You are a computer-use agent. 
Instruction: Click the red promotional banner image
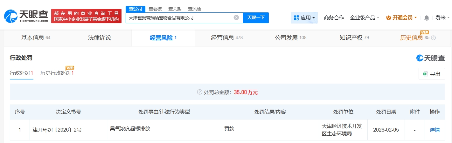tap(86, 16)
